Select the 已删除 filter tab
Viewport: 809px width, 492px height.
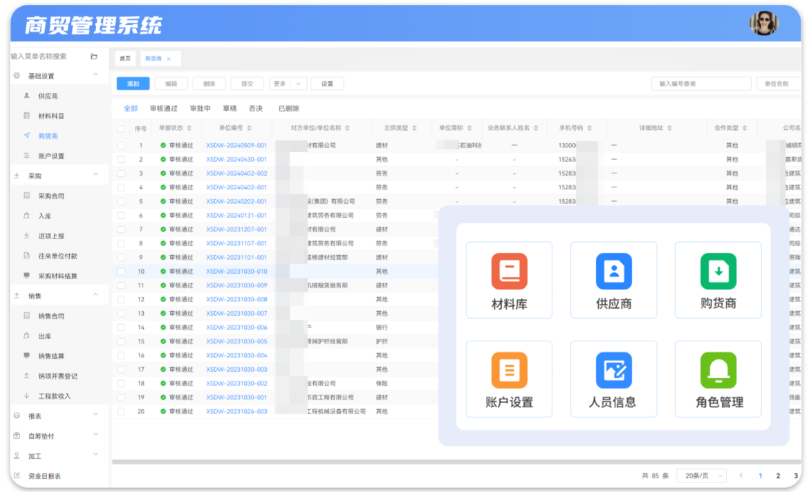(x=289, y=108)
